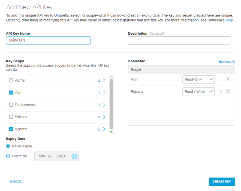Remove Auth scope with X icon

pyautogui.click(x=228, y=79)
